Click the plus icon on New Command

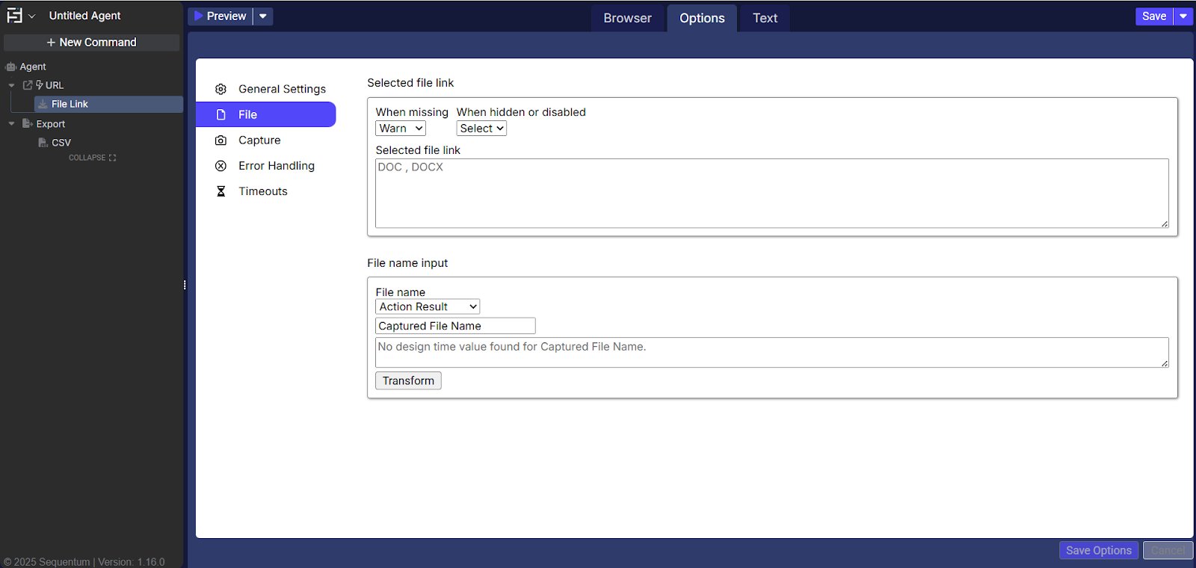coord(51,43)
